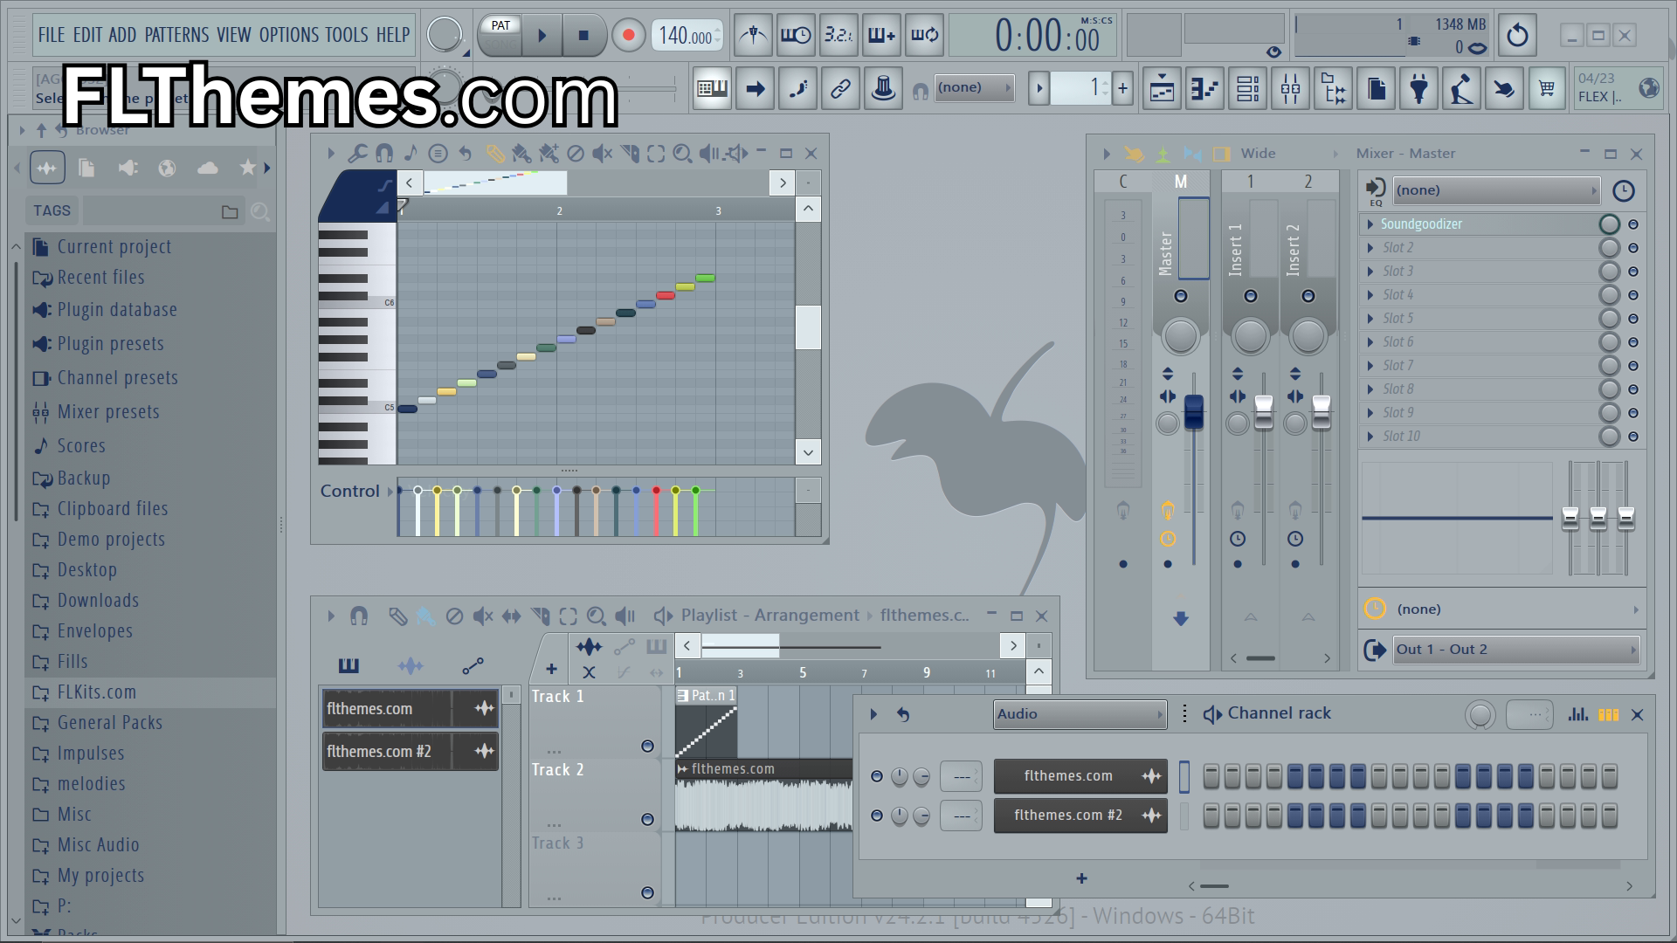Open the PATTERNS menu

click(176, 35)
